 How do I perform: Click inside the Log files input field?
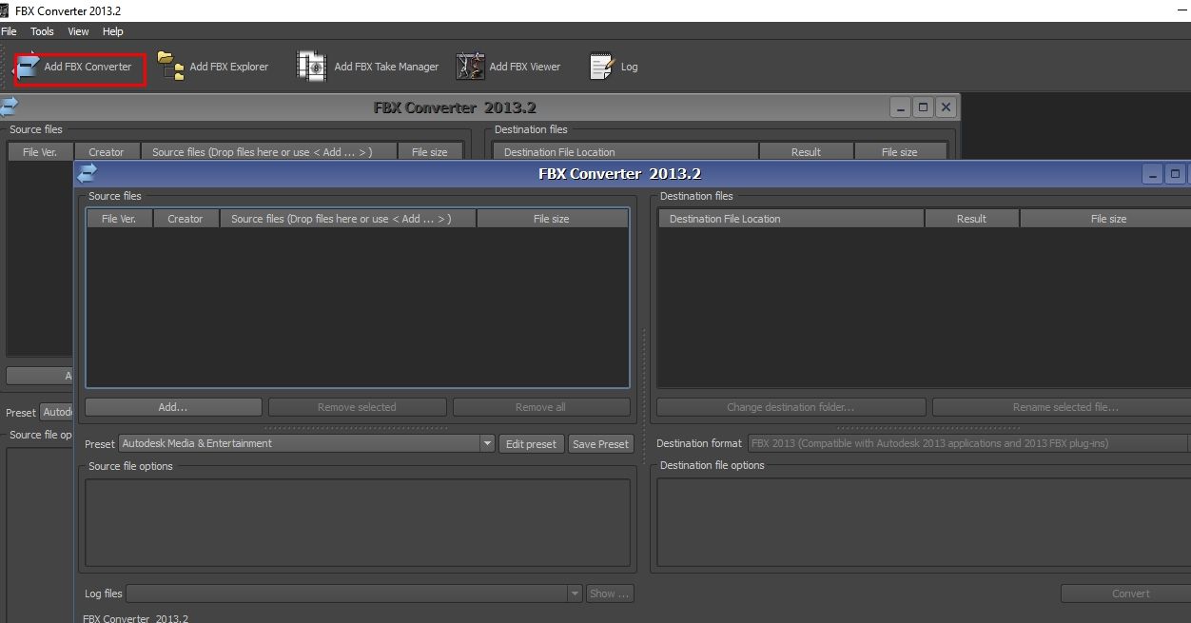[x=342, y=593]
